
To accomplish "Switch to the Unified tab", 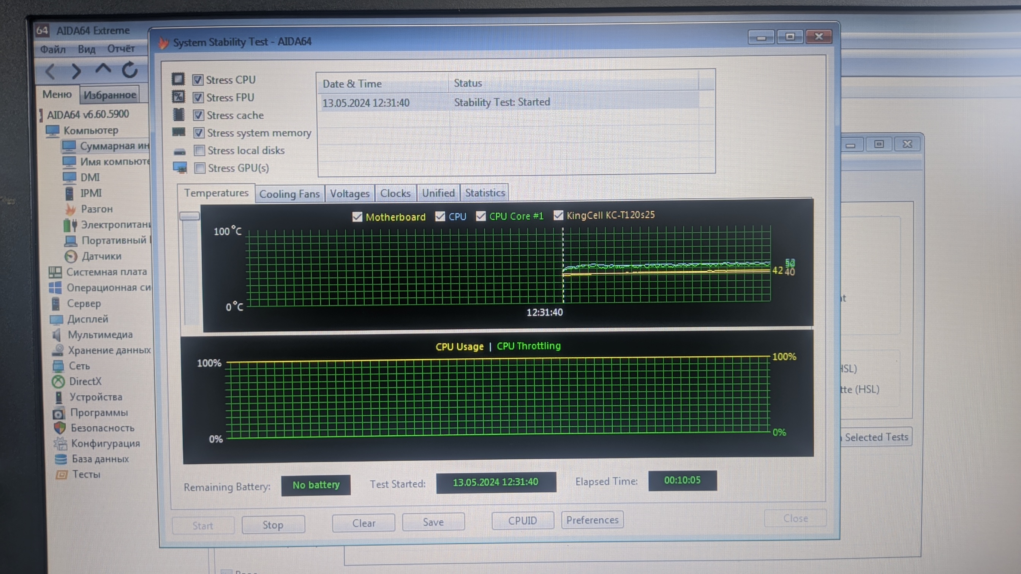I will tap(438, 193).
